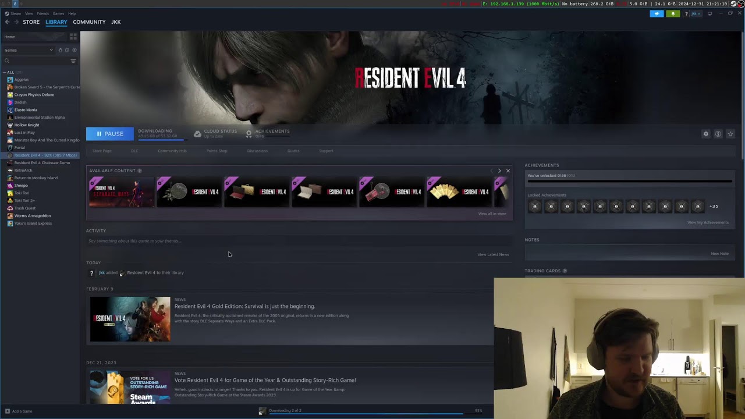Pause the Resident Evil 4 download
This screenshot has height=419, width=745.
tap(109, 134)
